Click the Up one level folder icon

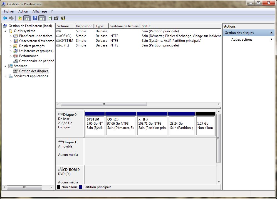click(20, 18)
